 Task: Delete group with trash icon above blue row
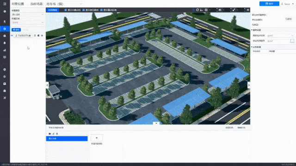pyautogui.click(x=57, y=134)
